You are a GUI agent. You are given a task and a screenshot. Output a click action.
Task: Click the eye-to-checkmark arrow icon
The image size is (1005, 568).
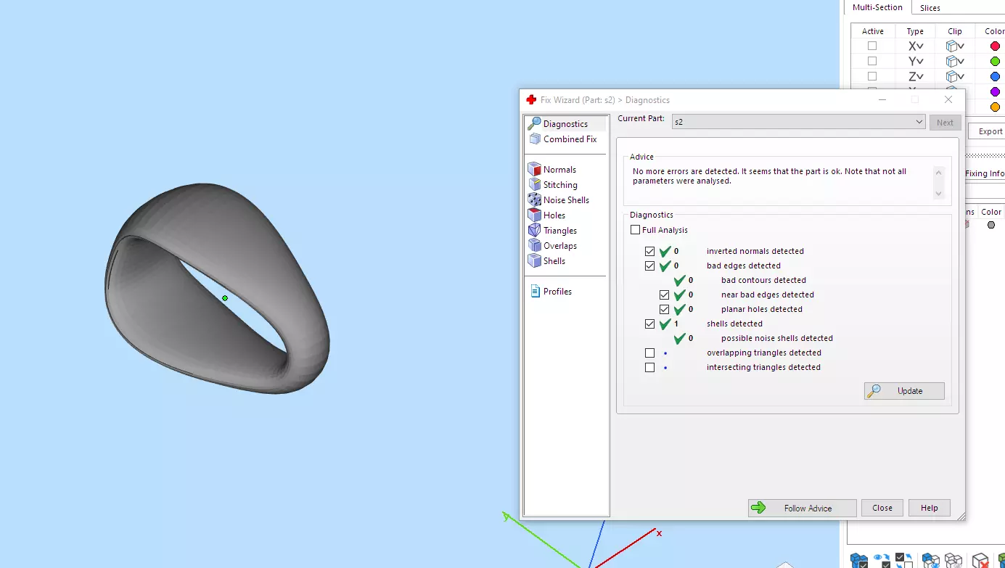[x=882, y=561]
